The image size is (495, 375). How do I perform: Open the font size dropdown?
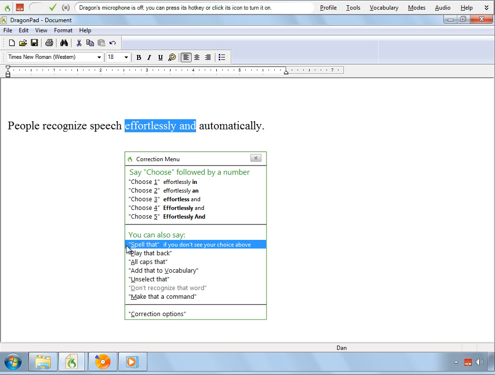pos(126,57)
